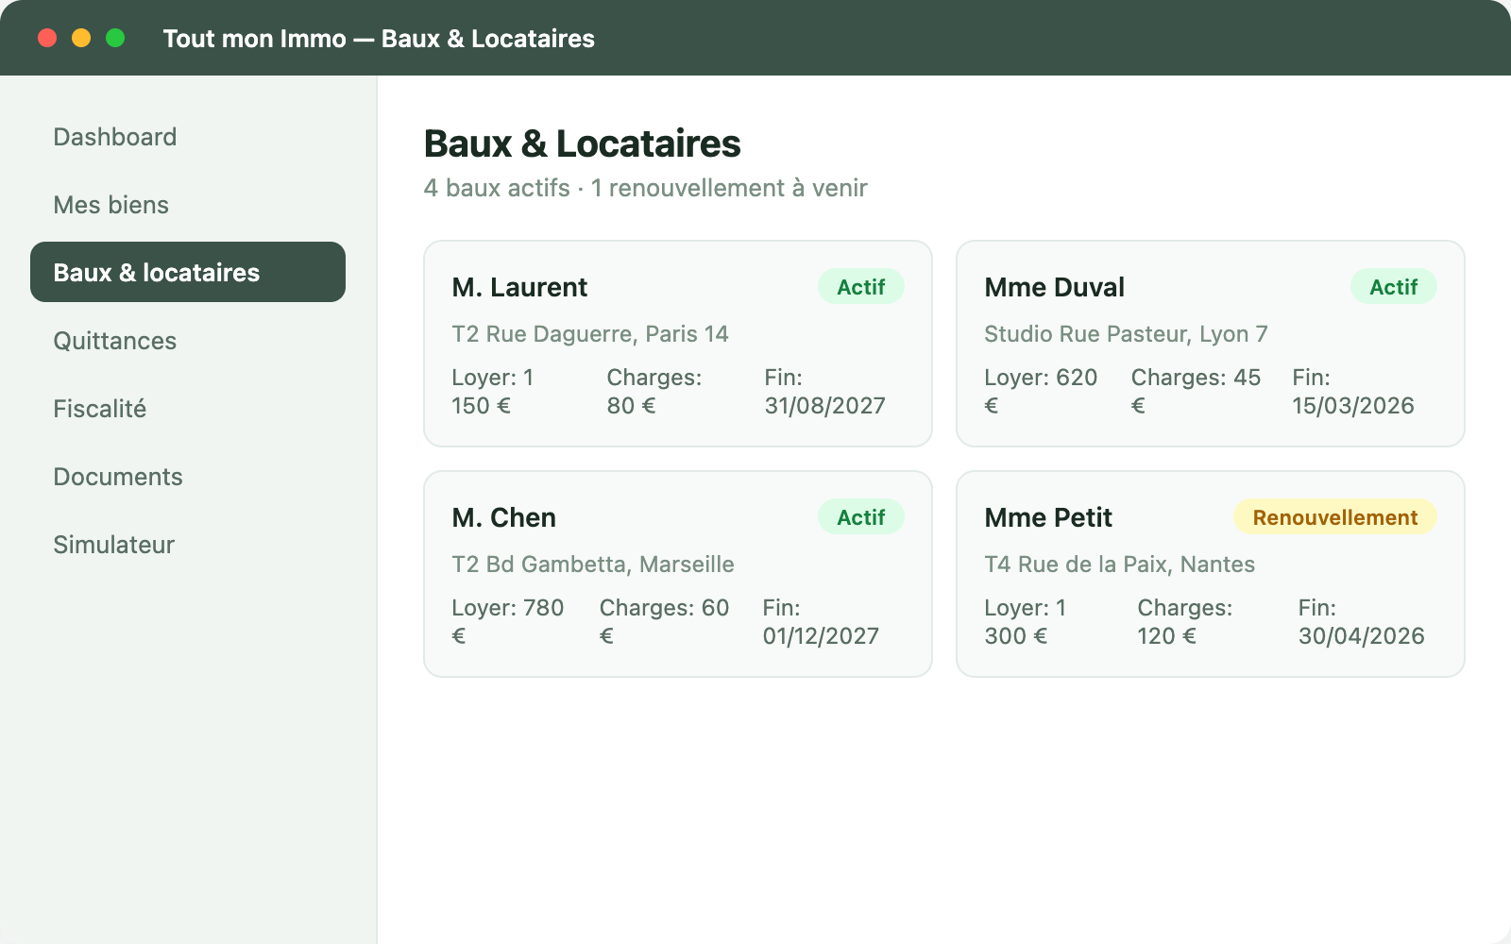Click address T4 Rue de la Paix, Nantes

[x=1120, y=565]
